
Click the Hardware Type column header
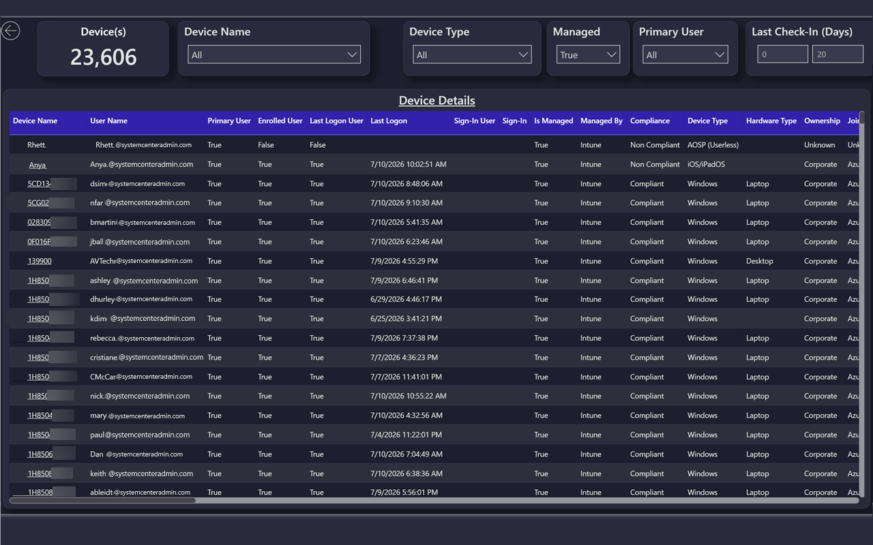(x=771, y=121)
